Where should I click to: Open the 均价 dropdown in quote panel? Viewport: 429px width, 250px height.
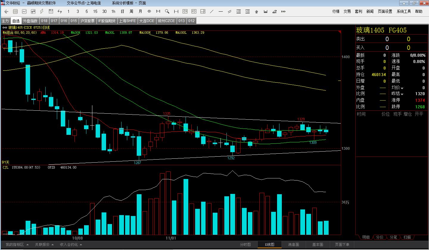pyautogui.click(x=398, y=88)
